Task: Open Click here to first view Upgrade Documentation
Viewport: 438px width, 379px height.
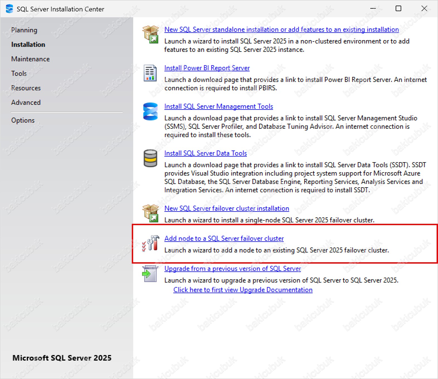Action: coord(243,290)
